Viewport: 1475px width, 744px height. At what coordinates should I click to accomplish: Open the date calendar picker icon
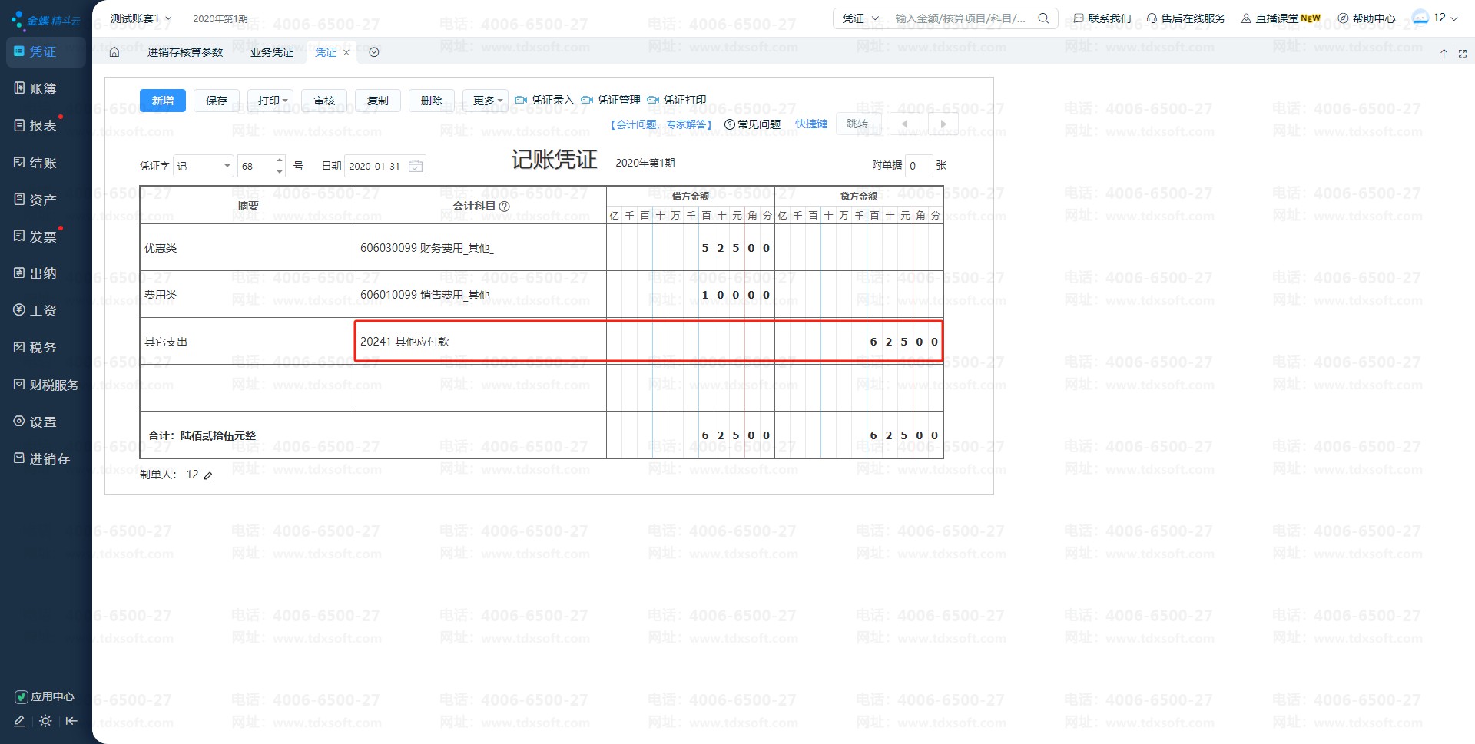[x=416, y=166]
